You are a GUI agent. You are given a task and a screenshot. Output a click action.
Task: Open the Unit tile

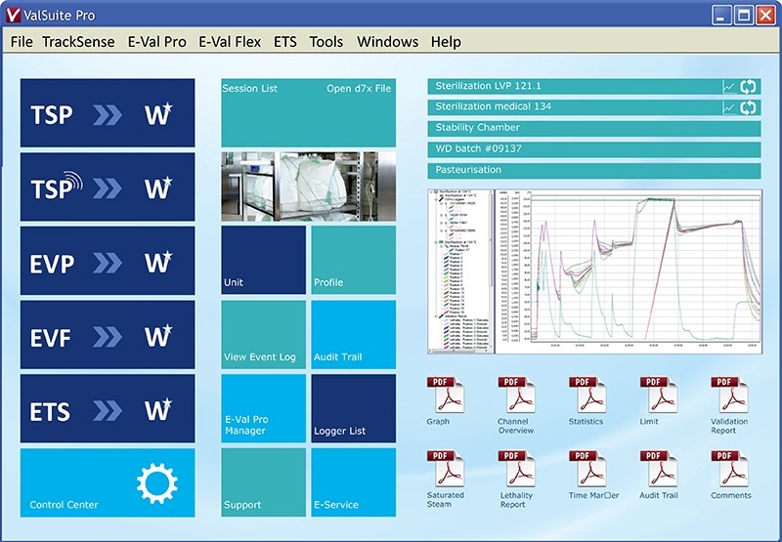point(263,260)
